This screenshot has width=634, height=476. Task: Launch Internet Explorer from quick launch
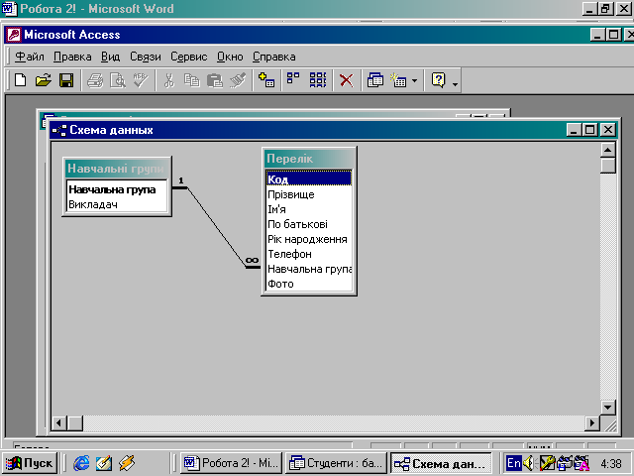[81, 463]
